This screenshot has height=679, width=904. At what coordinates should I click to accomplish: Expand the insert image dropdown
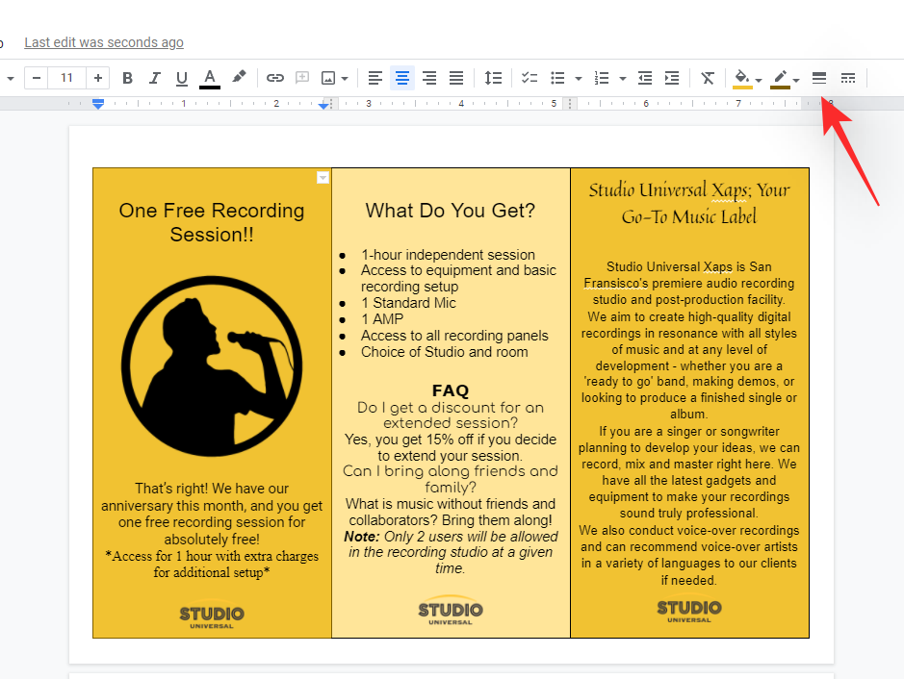pyautogui.click(x=345, y=79)
